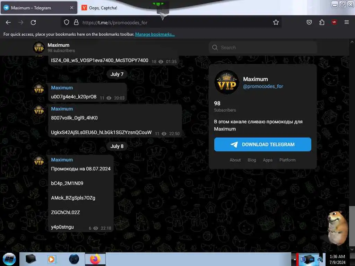This screenshot has height=266, width=355.
Task: Click the 22:18 message timestamp
Action: [x=106, y=228]
